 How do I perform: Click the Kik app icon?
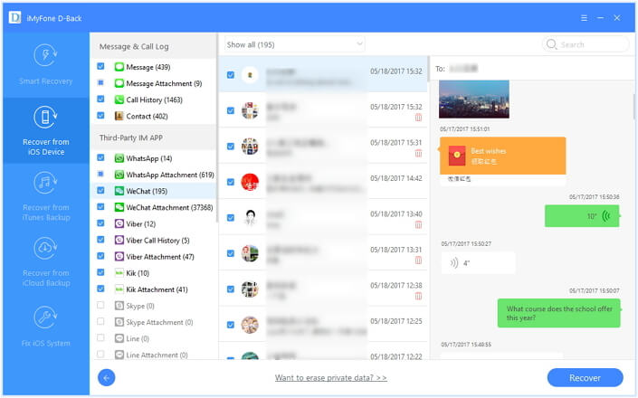coord(119,273)
